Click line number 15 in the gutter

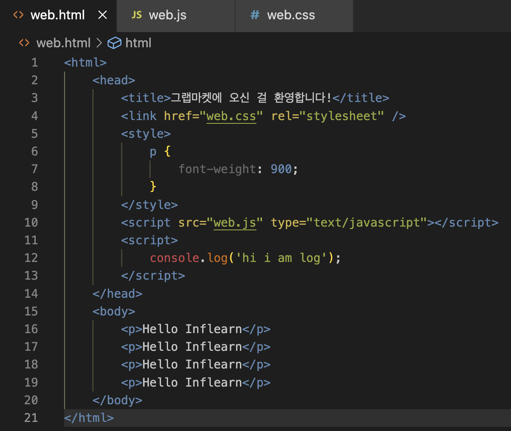[x=31, y=311]
